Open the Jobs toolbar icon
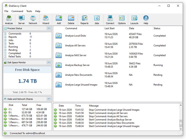 [97, 20]
